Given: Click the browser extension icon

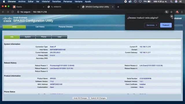Looking at the screenshot, I should pos(177,12).
